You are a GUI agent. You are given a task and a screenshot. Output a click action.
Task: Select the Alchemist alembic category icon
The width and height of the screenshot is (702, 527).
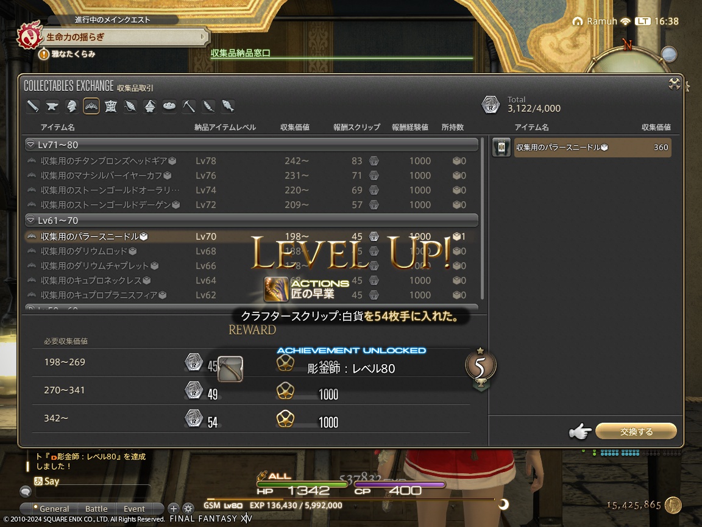pos(149,106)
